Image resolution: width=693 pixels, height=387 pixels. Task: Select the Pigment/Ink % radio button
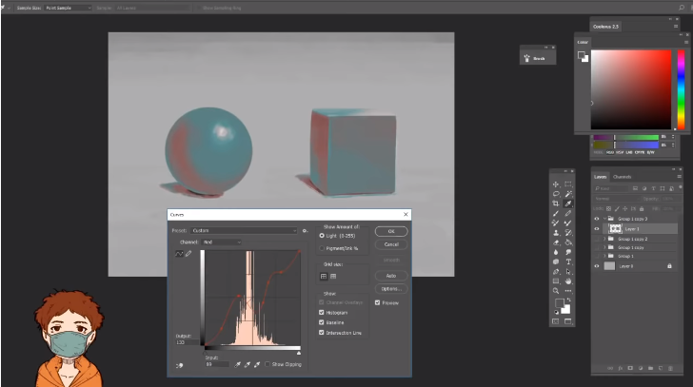[x=322, y=248]
